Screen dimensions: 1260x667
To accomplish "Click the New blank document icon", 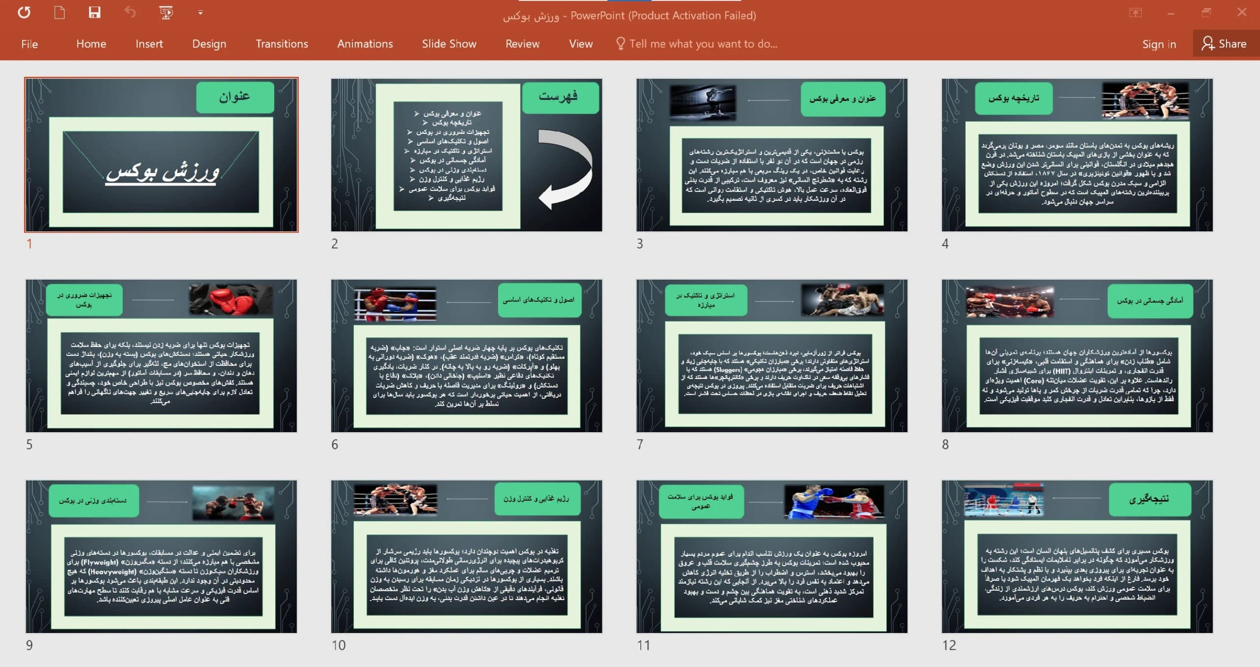I will click(60, 12).
